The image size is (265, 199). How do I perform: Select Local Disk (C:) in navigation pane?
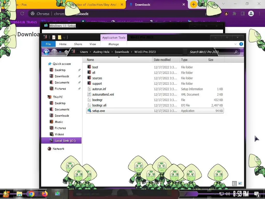[61, 141]
